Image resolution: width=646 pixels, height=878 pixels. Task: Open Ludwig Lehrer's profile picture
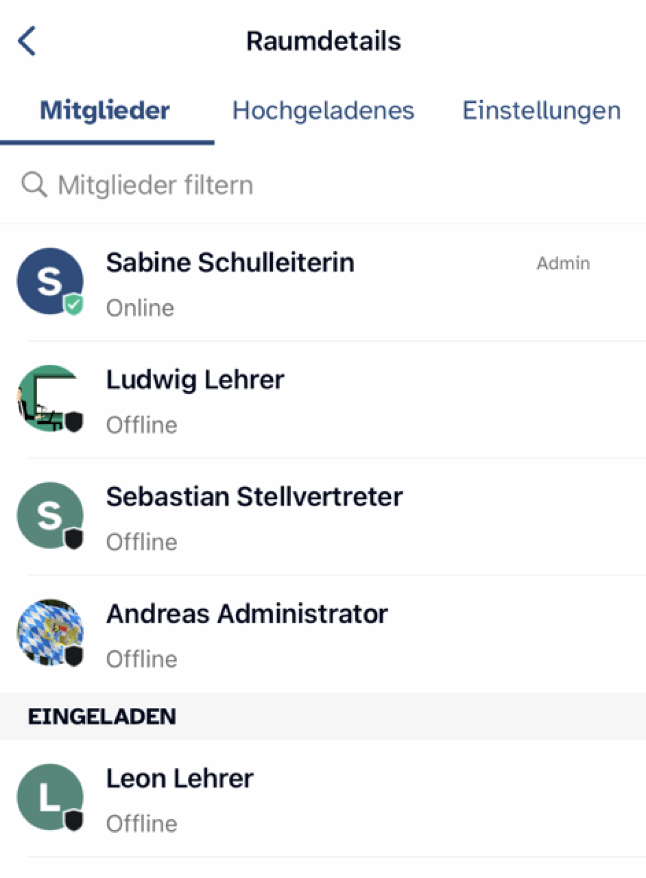click(50, 398)
